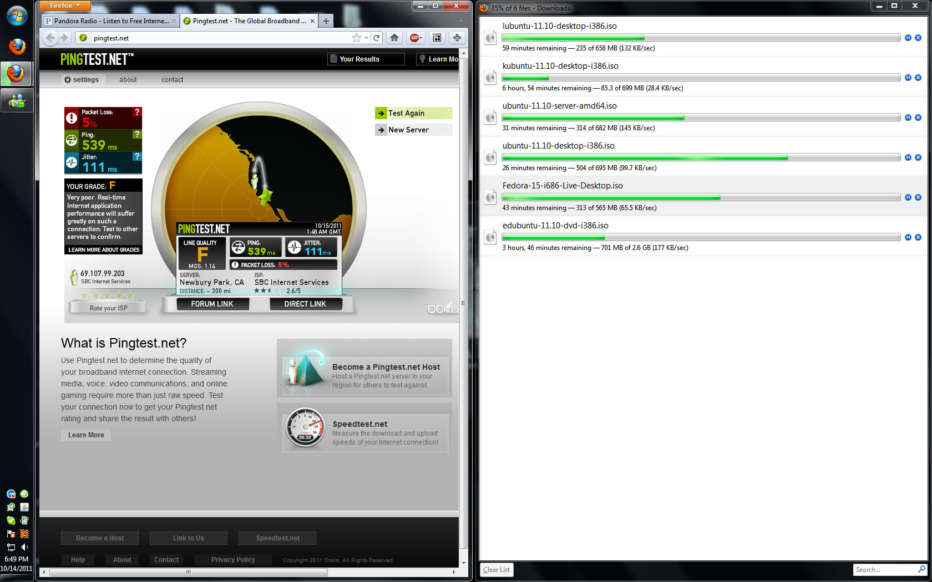This screenshot has width=932, height=582.
Task: Close the Pandora Radio tab
Action: pyautogui.click(x=174, y=21)
